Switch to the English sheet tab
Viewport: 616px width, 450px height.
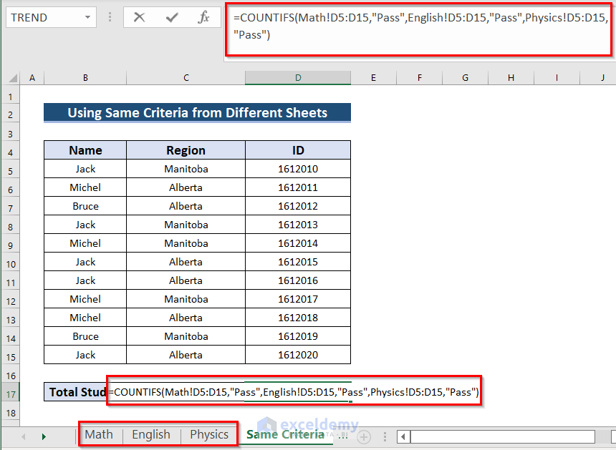[x=151, y=434]
